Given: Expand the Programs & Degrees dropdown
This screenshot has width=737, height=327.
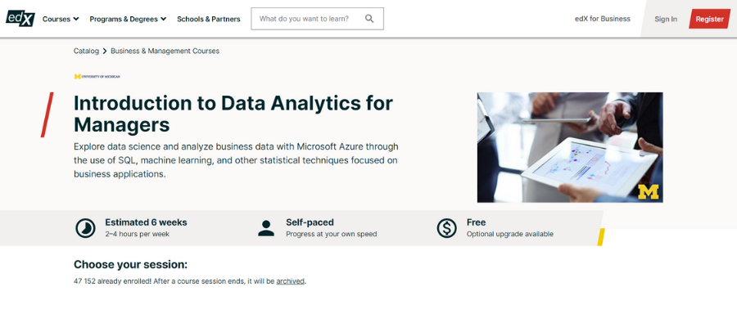Looking at the screenshot, I should tap(128, 20).
